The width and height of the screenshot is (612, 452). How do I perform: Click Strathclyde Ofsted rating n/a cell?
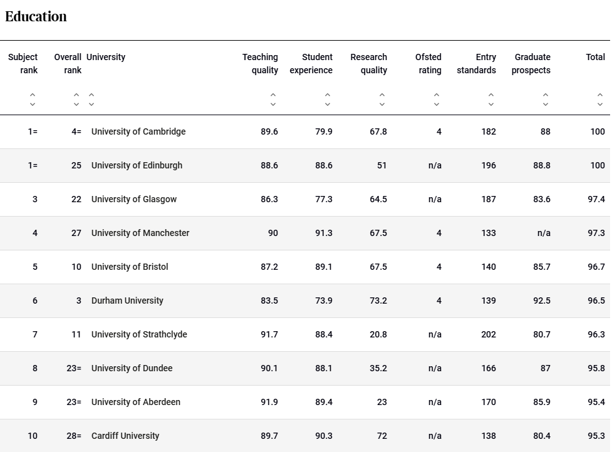click(435, 334)
